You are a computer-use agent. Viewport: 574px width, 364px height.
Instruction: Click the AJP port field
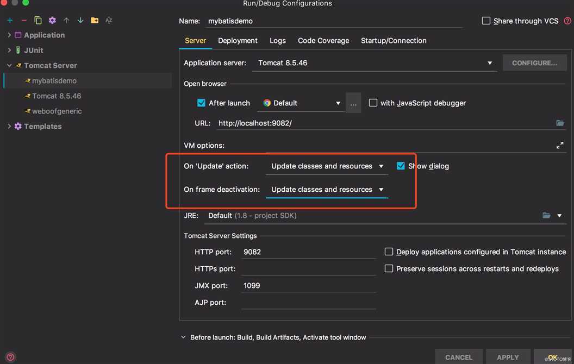308,302
